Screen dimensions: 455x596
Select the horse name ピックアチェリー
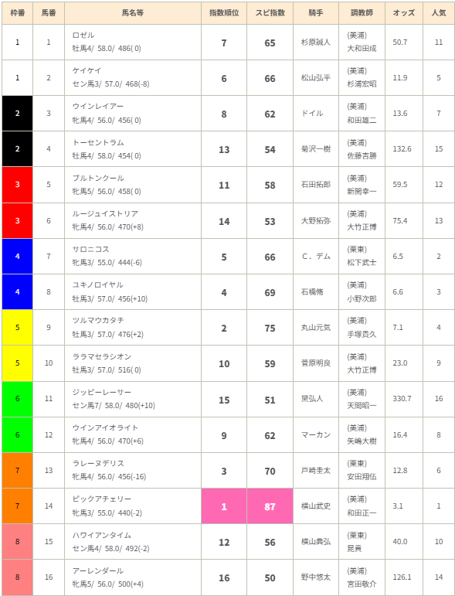coord(102,499)
